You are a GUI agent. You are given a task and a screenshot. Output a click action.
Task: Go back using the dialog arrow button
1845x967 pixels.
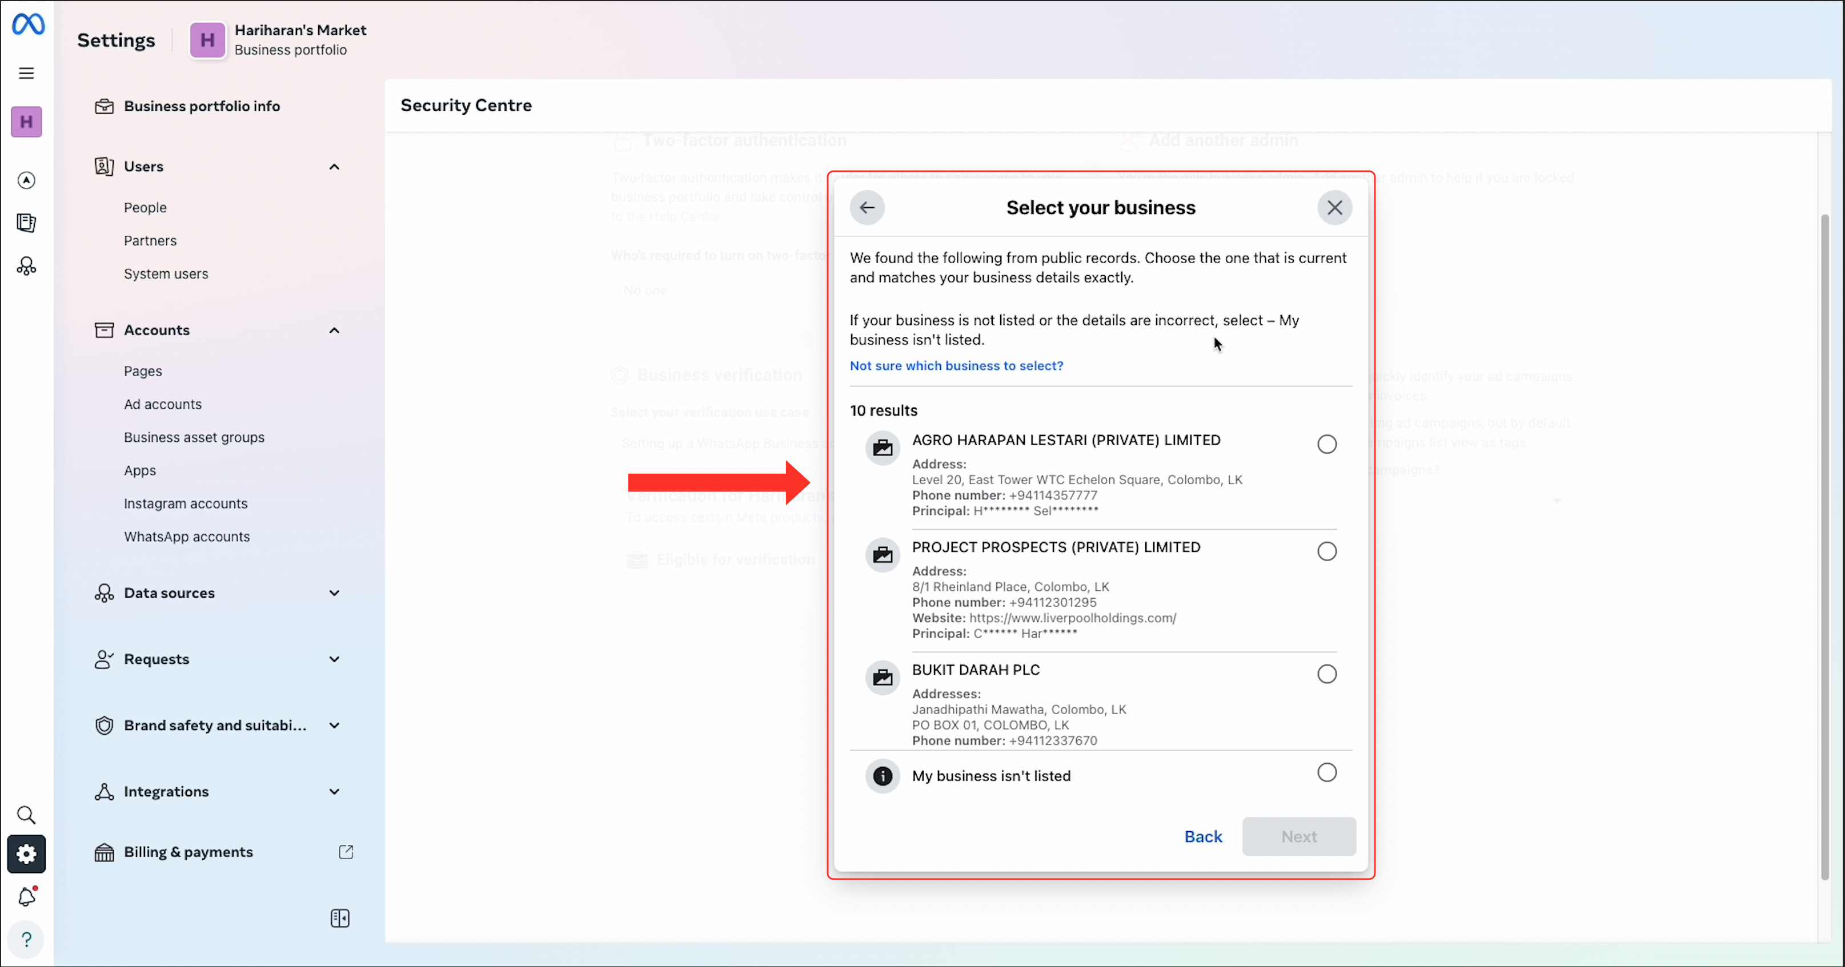point(867,208)
